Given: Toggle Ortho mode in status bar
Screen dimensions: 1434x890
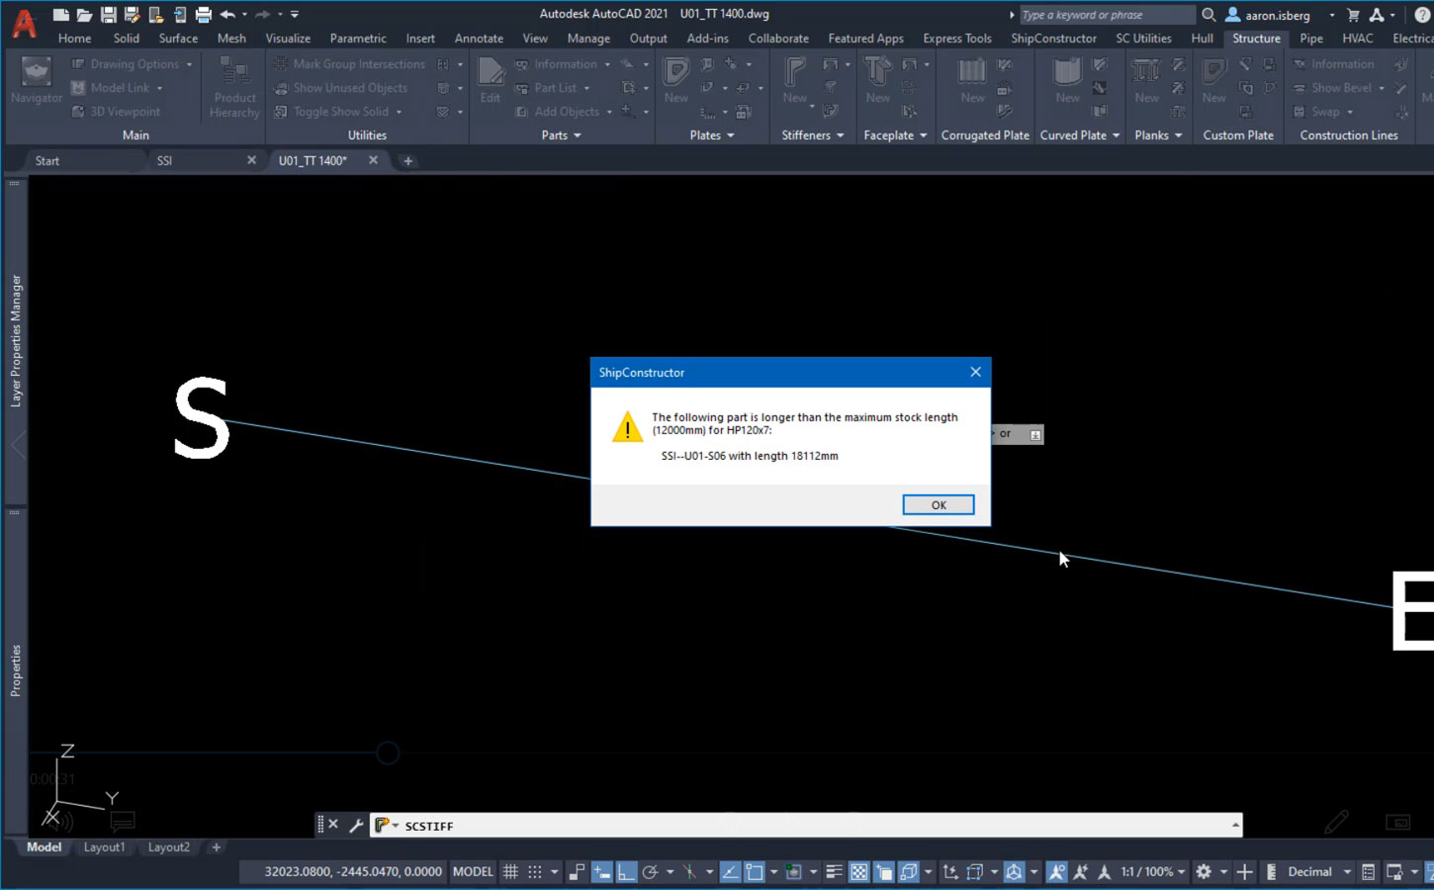Looking at the screenshot, I should pos(626,871).
